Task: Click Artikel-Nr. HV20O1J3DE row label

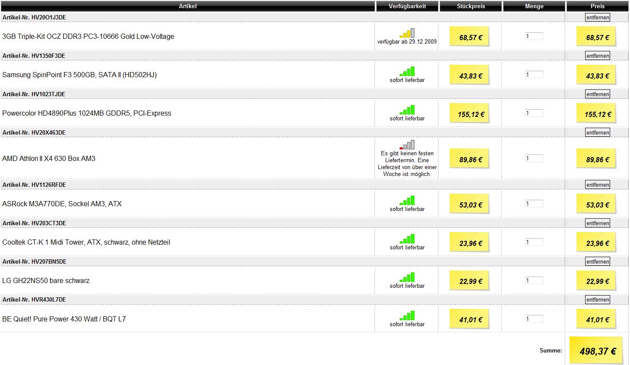Action: [x=34, y=17]
